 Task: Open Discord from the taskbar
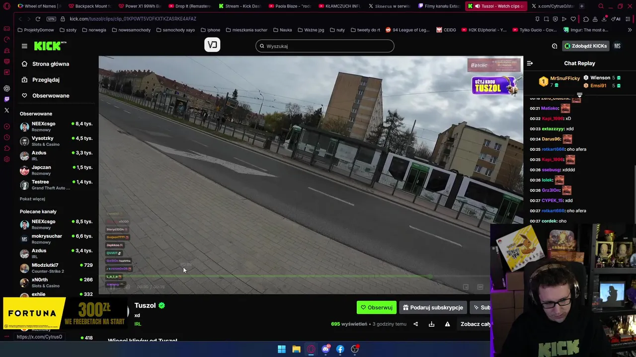[325, 349]
